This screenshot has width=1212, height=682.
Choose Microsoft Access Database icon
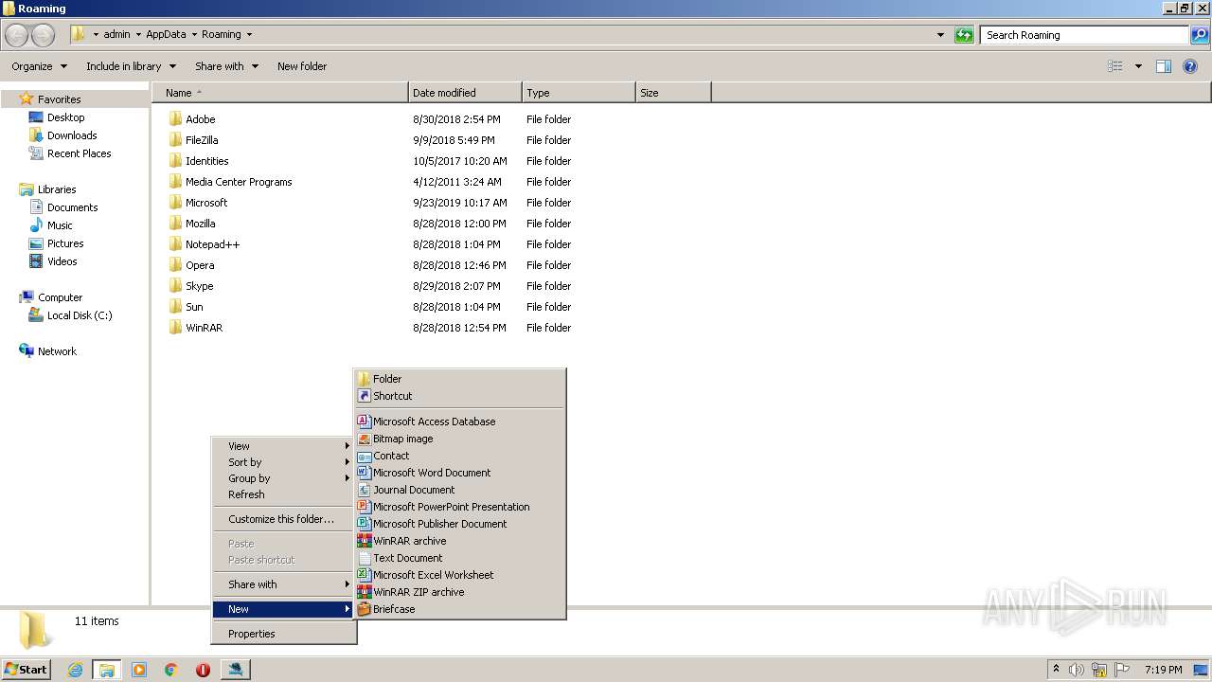364,422
